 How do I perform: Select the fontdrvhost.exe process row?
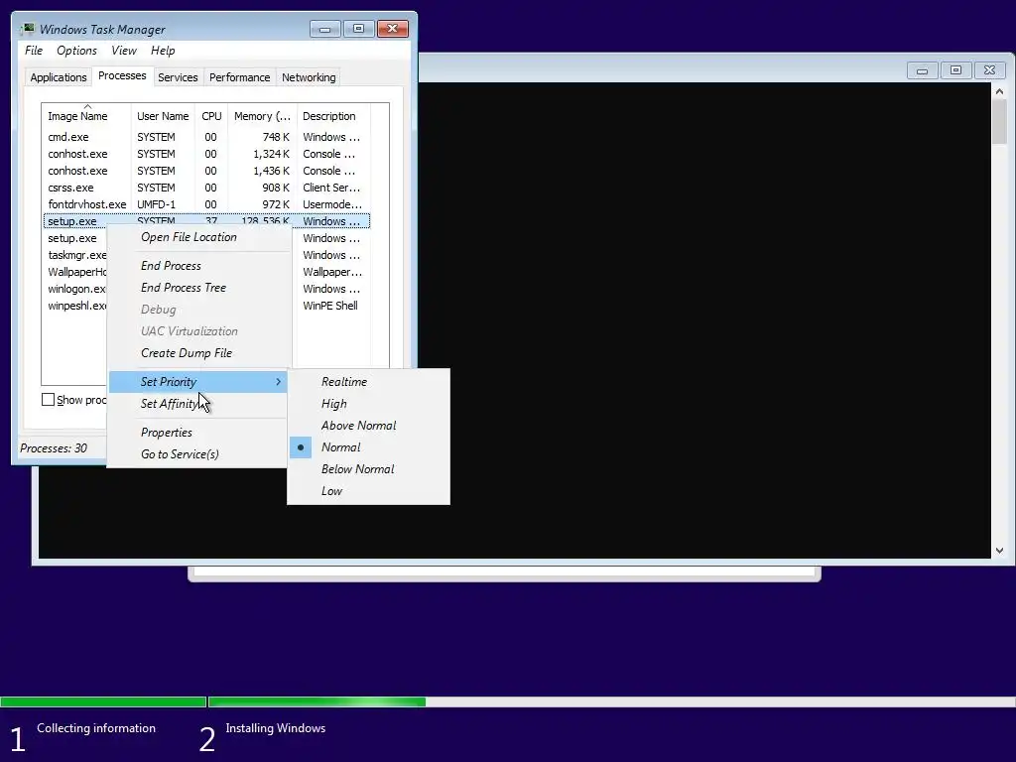pos(206,204)
